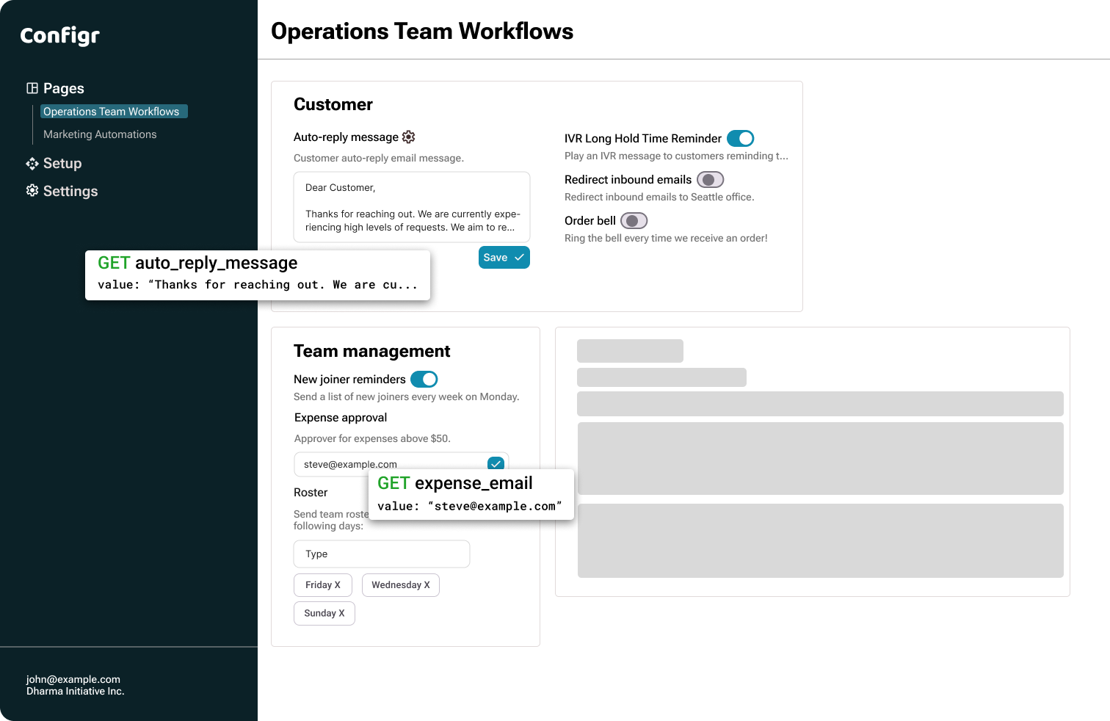Enable Redirect inbound emails toggle
1110x721 pixels.
pos(711,179)
